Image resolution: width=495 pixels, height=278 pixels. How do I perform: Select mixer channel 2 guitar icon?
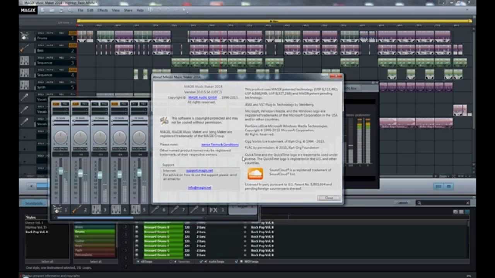coord(77,210)
